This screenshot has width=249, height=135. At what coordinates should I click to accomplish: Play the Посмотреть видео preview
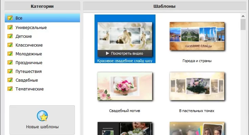coord(125,53)
